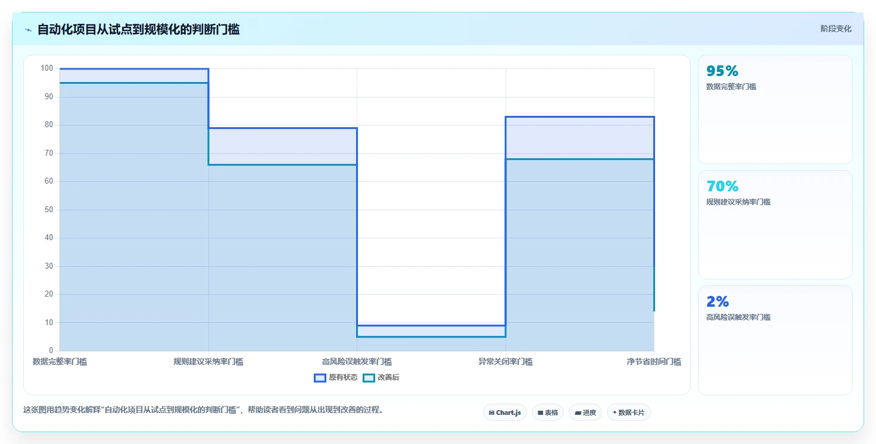Click the 数据卡片 tag pill

pyautogui.click(x=629, y=412)
